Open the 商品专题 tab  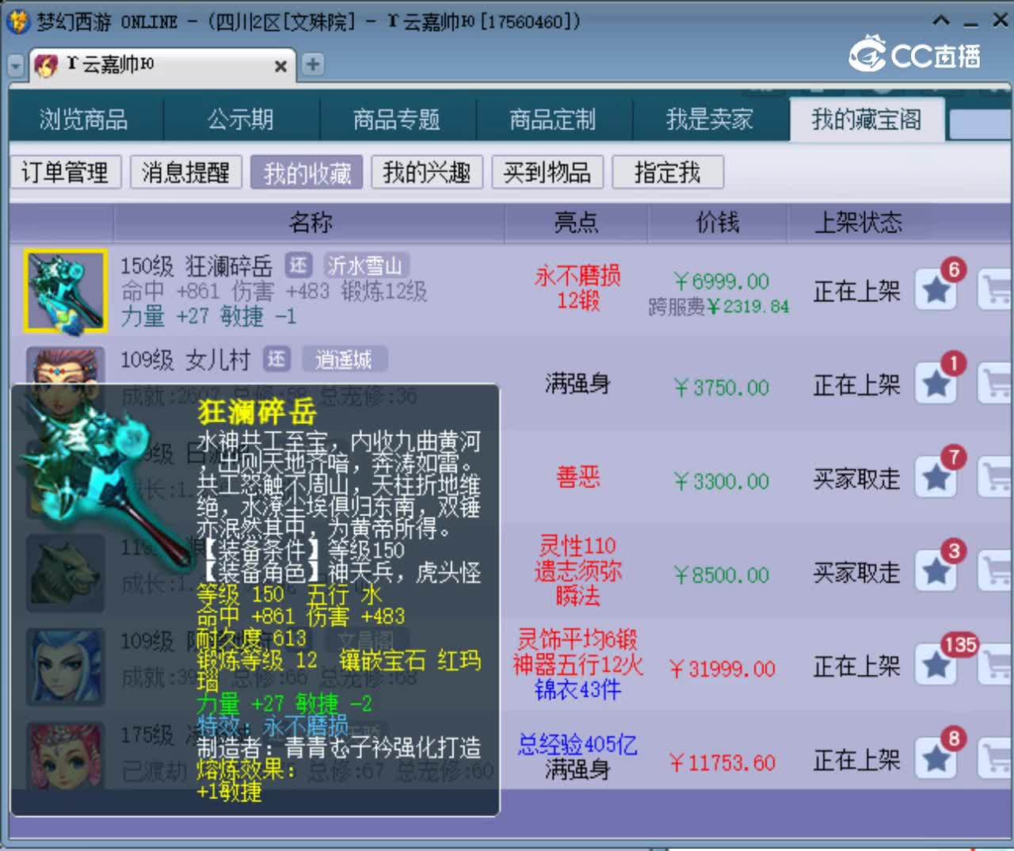397,120
